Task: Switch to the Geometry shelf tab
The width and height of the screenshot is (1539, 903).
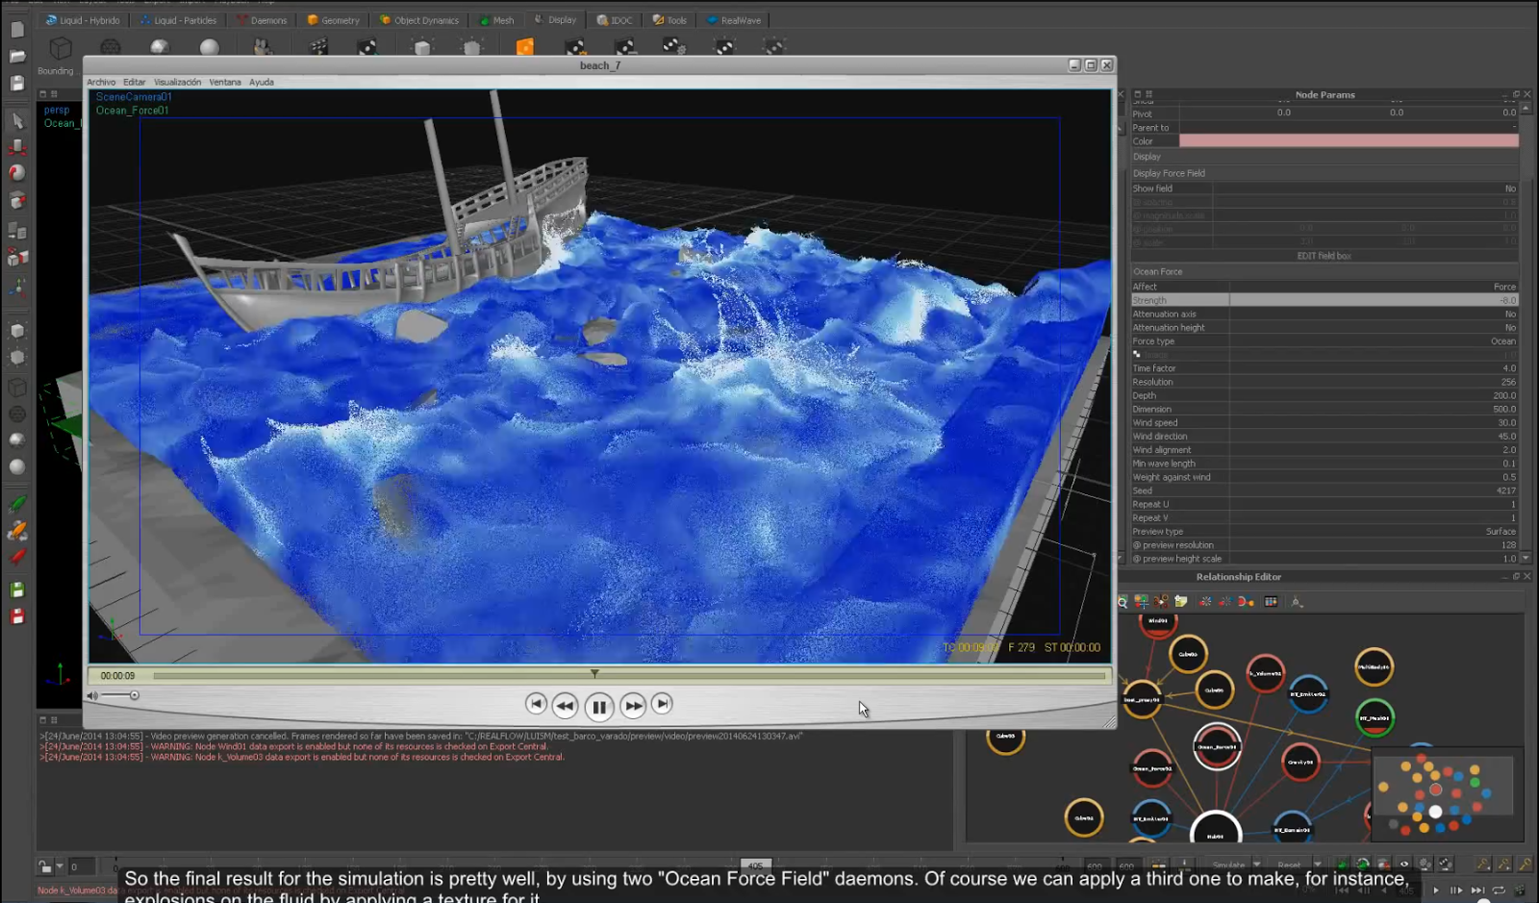Action: [x=333, y=20]
